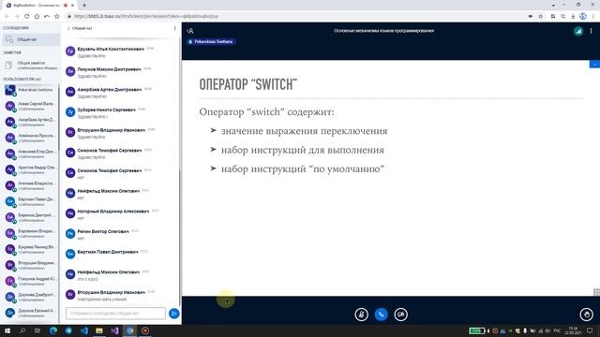Select user Дорохов Евгений in user list

[30, 313]
